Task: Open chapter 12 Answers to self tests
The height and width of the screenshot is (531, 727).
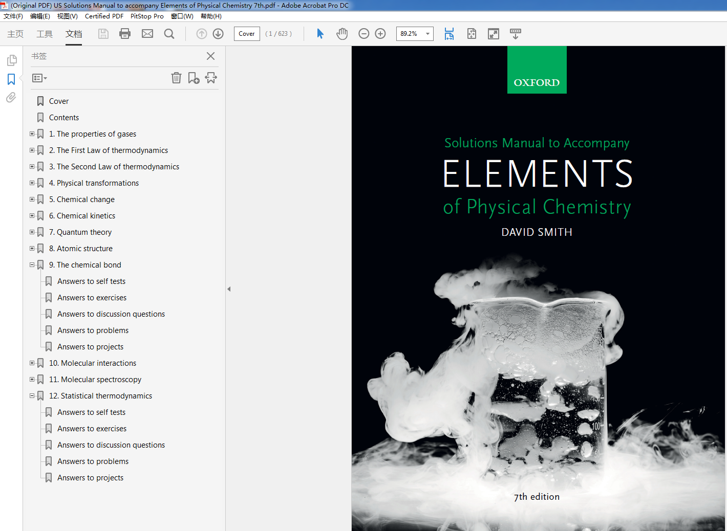Action: tap(91, 412)
